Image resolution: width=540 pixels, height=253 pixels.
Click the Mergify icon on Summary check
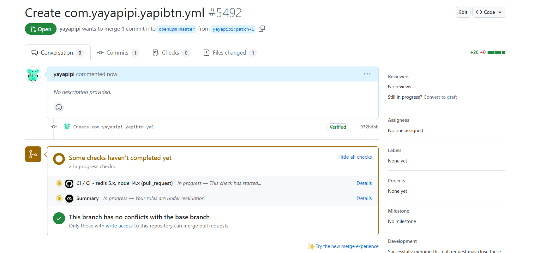pos(69,198)
